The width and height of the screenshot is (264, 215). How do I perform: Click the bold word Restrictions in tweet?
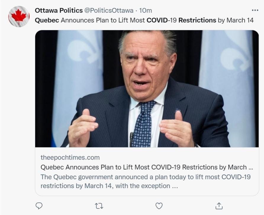pyautogui.click(x=197, y=20)
